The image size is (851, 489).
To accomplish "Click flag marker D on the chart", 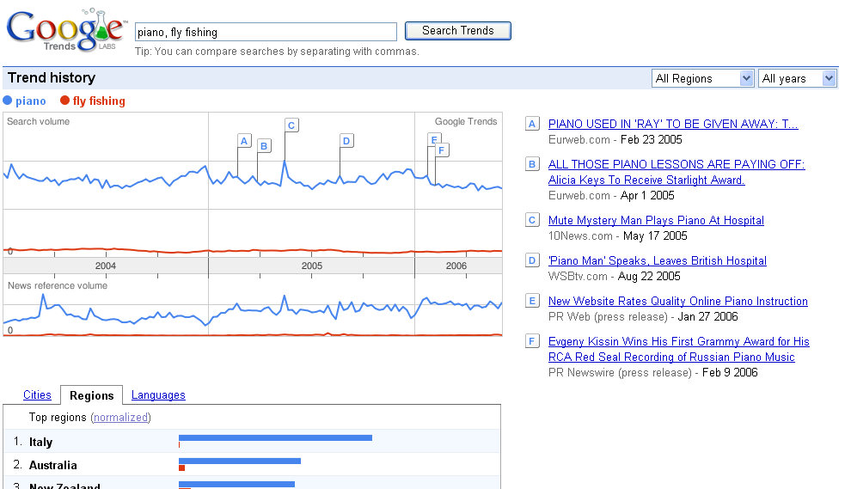I will 346,141.
